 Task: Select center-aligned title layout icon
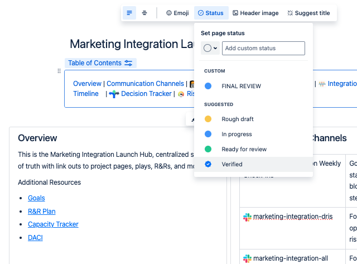tap(144, 13)
